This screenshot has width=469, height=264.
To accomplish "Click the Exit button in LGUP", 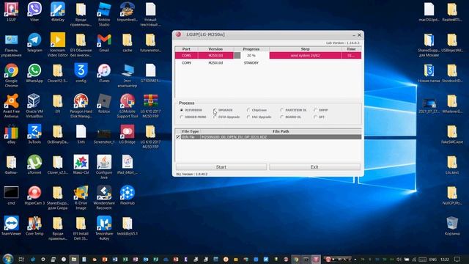I will pyautogui.click(x=314, y=167).
